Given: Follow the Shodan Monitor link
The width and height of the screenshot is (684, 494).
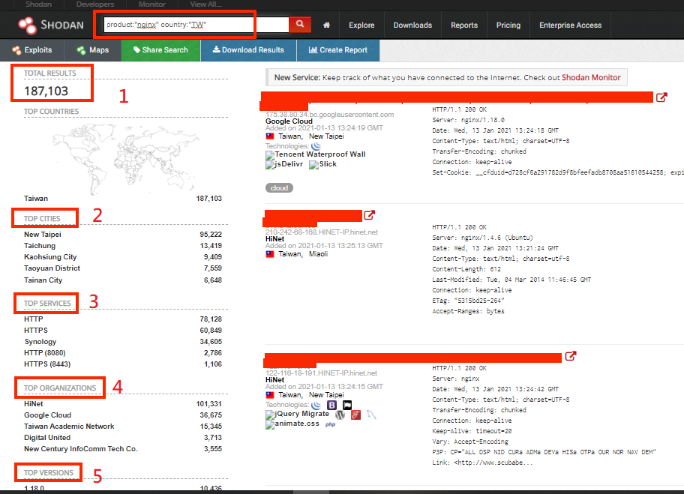Looking at the screenshot, I should pyautogui.click(x=591, y=78).
